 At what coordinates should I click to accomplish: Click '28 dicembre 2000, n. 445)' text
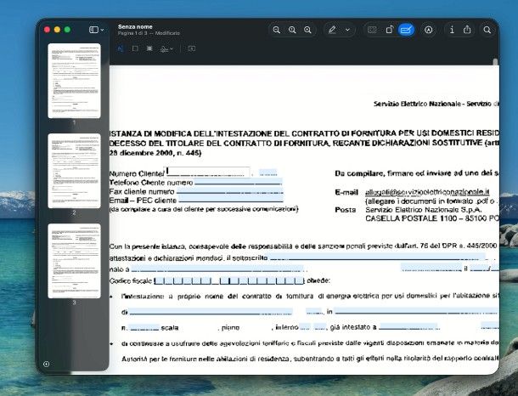(x=155, y=153)
